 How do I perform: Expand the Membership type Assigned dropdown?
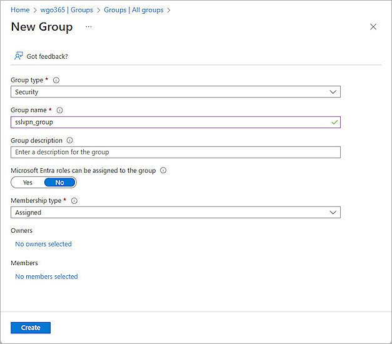coord(176,213)
